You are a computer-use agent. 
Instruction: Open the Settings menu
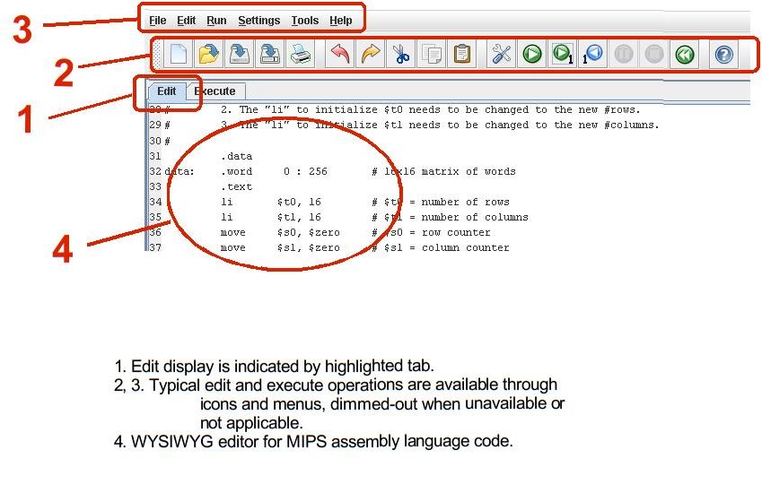coord(259,21)
